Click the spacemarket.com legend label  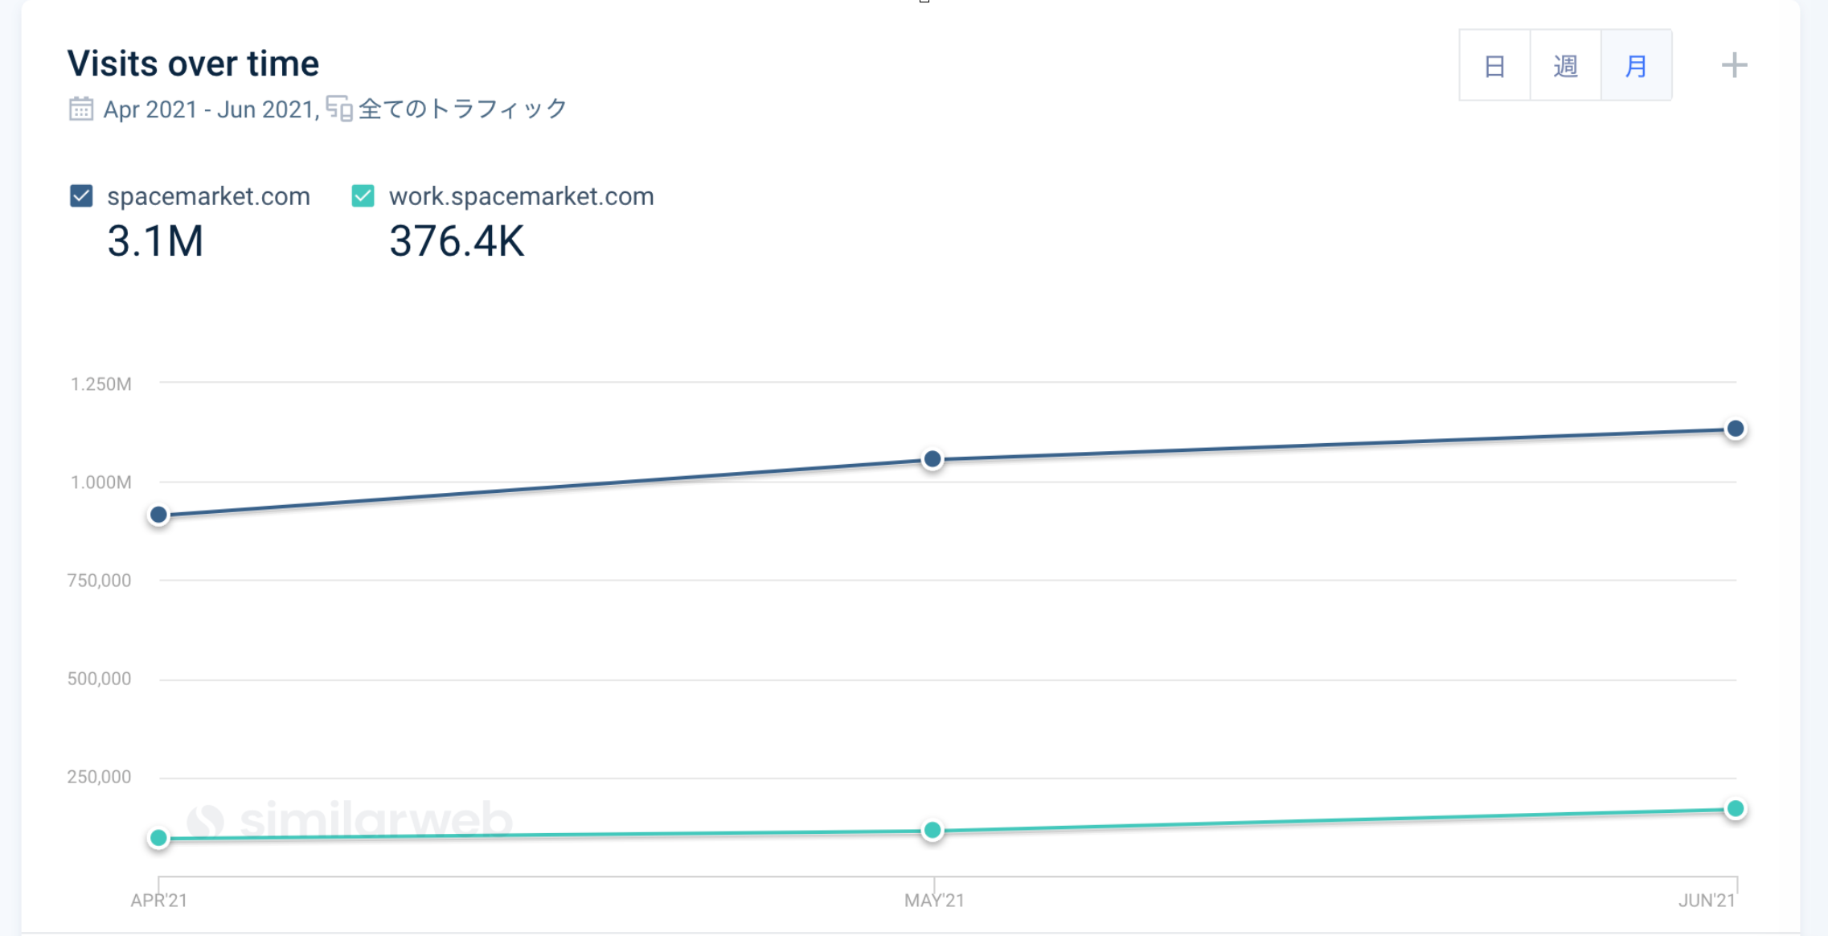pyautogui.click(x=208, y=196)
